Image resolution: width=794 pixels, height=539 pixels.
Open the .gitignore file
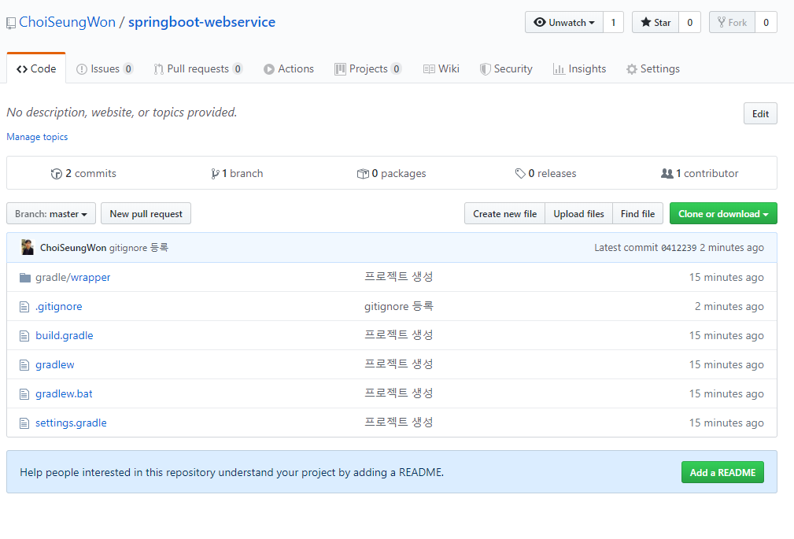[x=59, y=306]
